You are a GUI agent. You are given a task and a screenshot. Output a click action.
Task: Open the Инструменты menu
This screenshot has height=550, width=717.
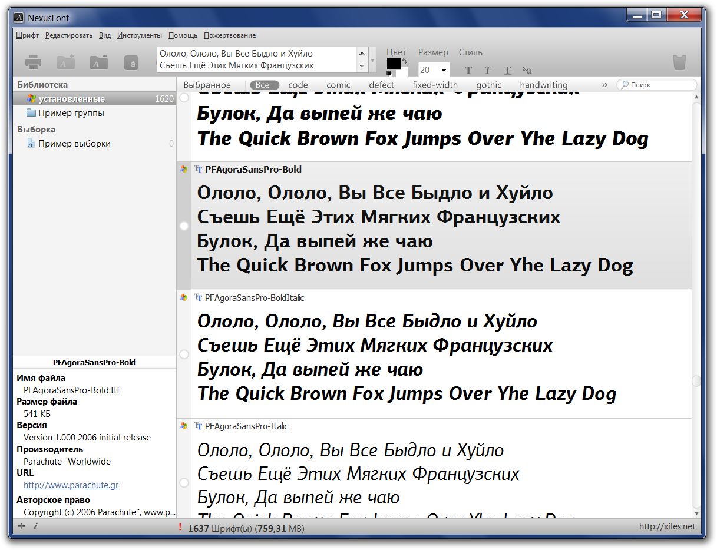click(x=140, y=35)
